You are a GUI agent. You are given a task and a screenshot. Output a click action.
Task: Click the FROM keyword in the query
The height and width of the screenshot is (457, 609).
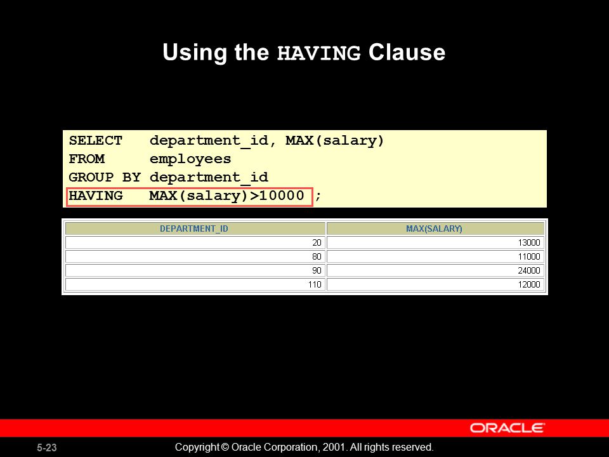tap(87, 159)
